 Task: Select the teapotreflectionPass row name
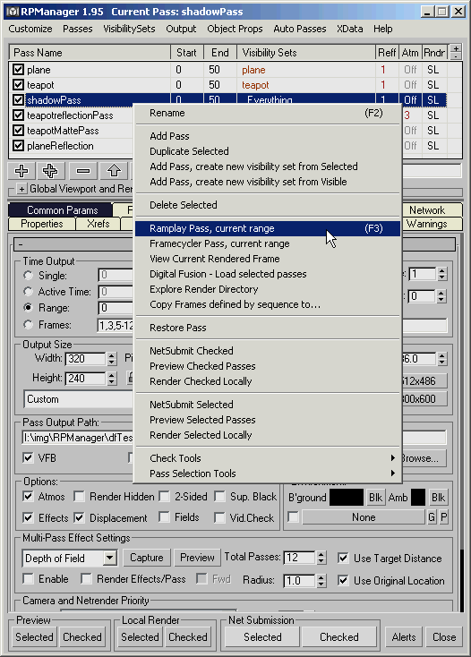coord(70,115)
